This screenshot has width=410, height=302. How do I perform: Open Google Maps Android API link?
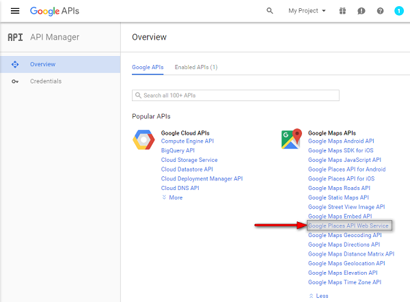click(341, 141)
